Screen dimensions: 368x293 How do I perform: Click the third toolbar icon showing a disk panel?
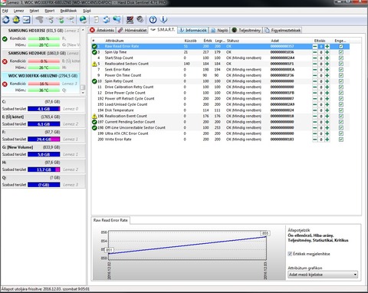pyautogui.click(x=26, y=20)
